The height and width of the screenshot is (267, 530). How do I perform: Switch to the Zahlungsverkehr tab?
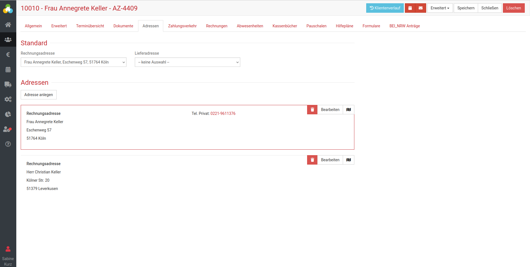click(182, 26)
